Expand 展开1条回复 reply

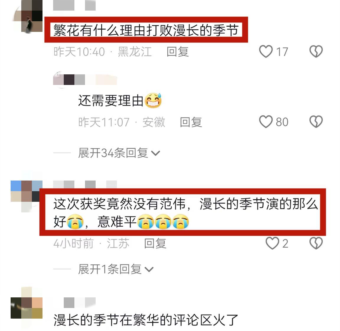(116, 269)
